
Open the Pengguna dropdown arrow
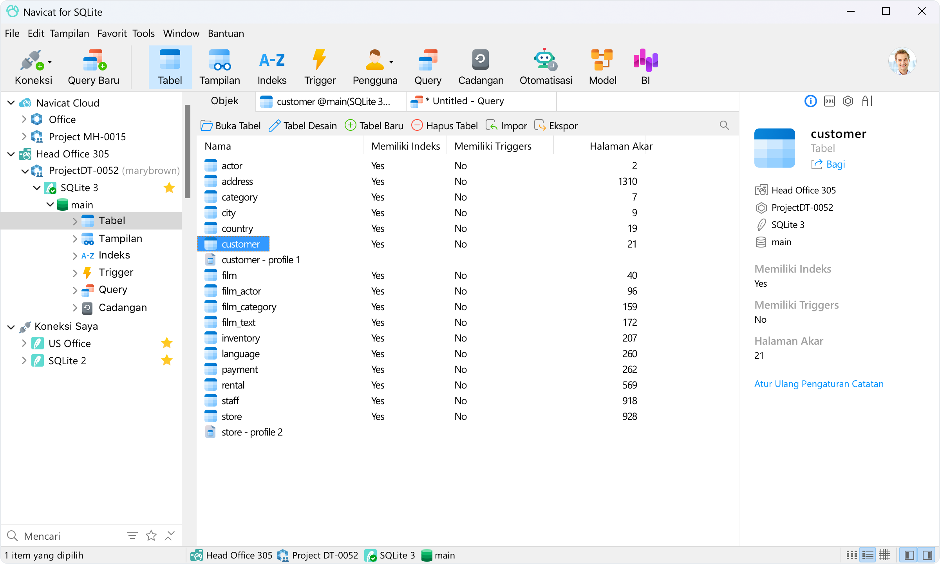pyautogui.click(x=391, y=62)
